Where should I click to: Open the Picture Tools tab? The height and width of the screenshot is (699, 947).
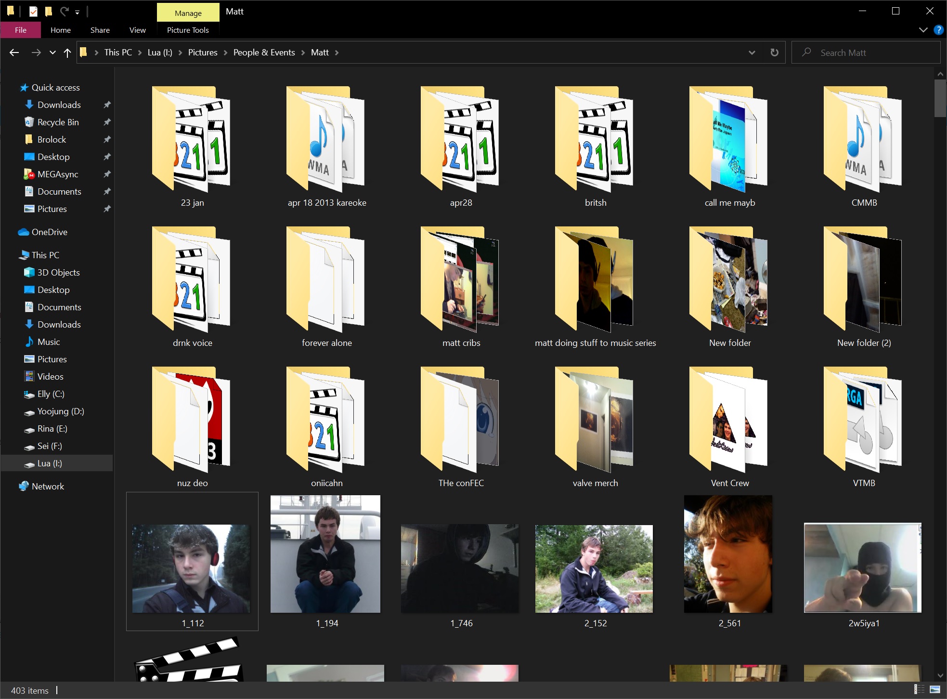(x=188, y=30)
